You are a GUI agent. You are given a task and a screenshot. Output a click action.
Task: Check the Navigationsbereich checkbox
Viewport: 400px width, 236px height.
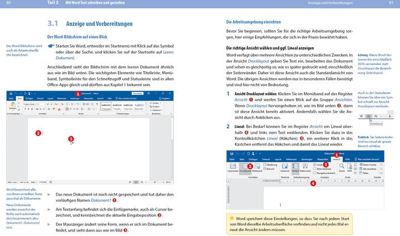pyautogui.click(x=316, y=173)
